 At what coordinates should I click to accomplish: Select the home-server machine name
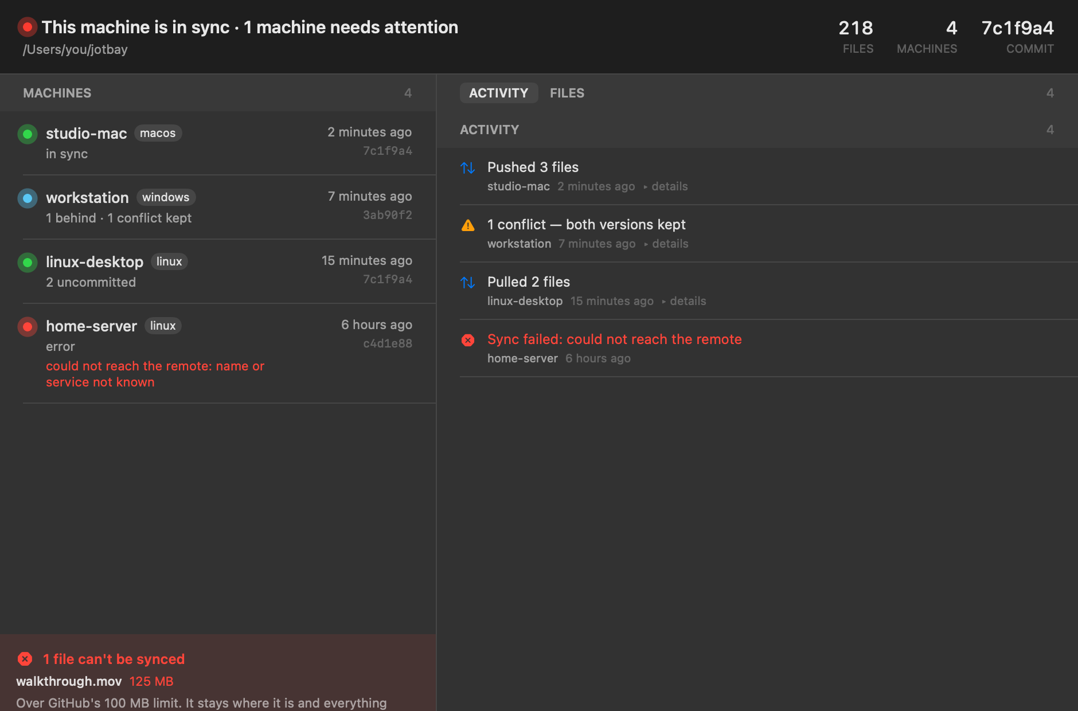coord(92,326)
